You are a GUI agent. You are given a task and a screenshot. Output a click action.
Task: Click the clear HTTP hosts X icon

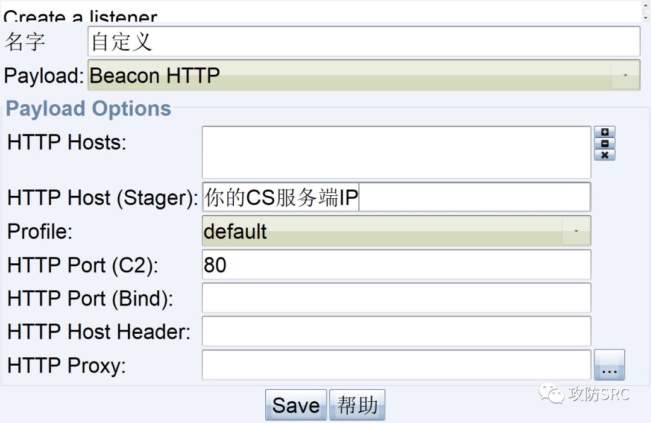tap(605, 155)
